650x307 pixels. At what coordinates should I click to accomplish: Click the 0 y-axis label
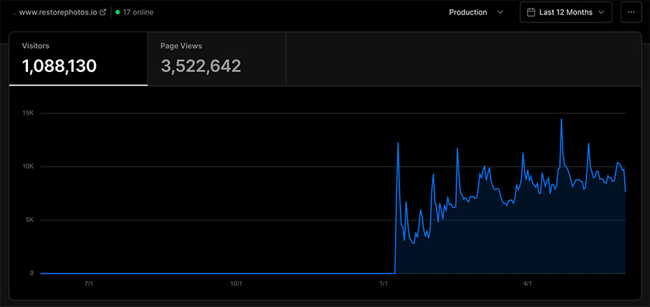click(31, 274)
